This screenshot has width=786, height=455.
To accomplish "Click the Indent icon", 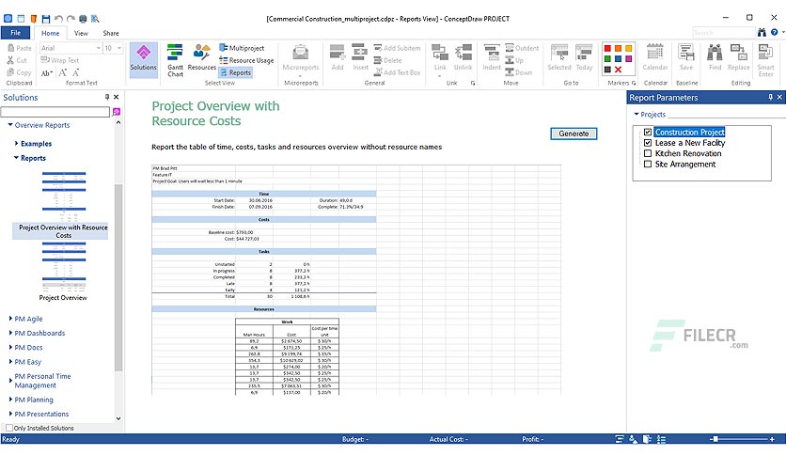I will coord(491,57).
